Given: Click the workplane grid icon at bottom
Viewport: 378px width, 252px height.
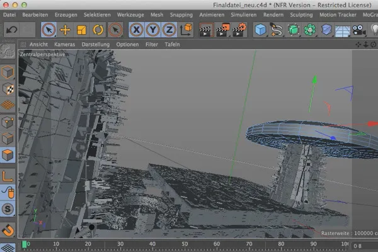Looking at the screenshot, I should (x=8, y=247).
